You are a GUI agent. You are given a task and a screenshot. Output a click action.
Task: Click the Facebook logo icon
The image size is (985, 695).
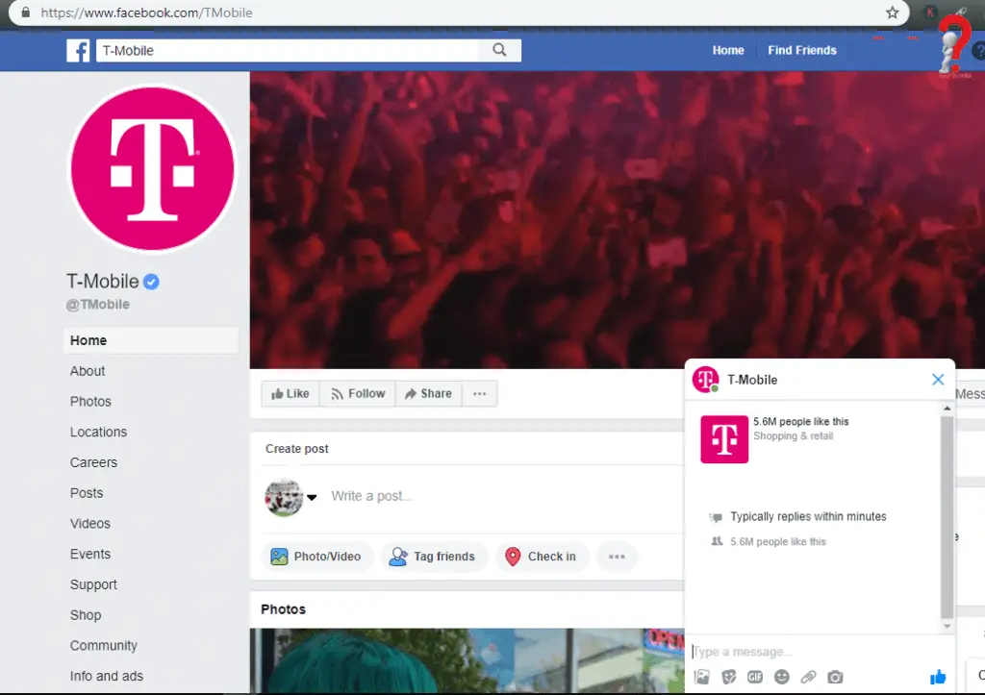[78, 51]
